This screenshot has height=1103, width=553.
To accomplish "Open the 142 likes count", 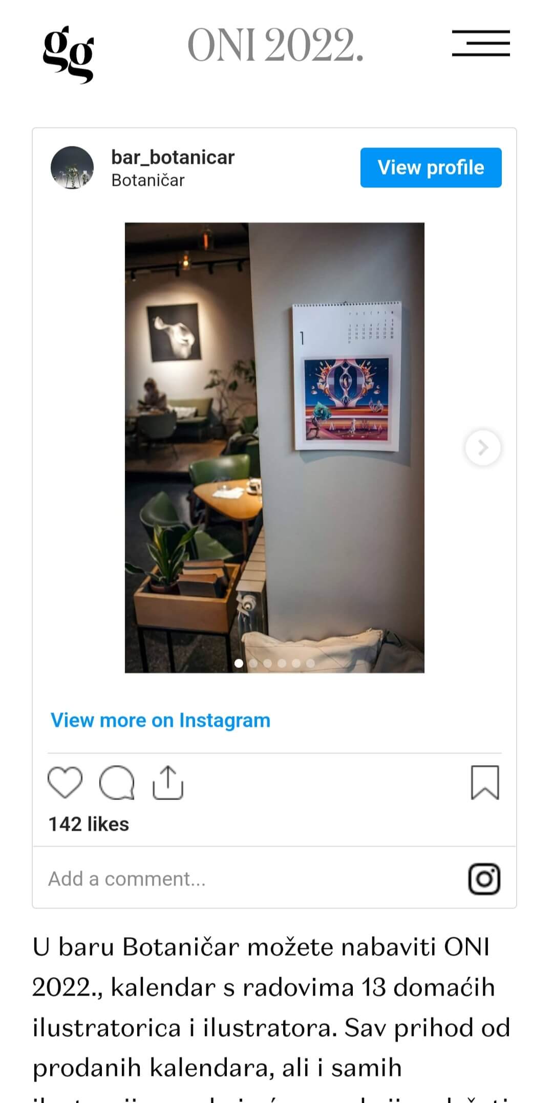I will click(x=89, y=824).
